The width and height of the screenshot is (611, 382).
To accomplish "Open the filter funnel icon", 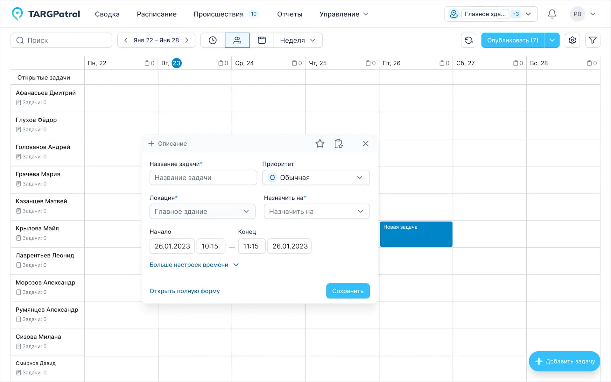I will click(x=593, y=40).
